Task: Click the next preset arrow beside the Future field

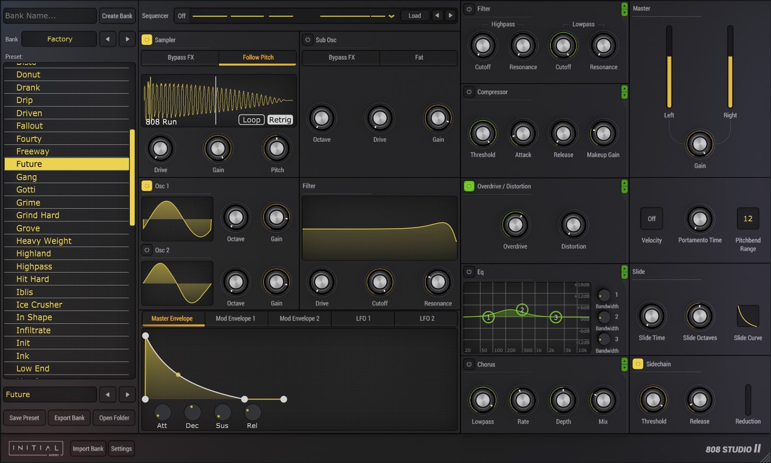Action: click(127, 394)
